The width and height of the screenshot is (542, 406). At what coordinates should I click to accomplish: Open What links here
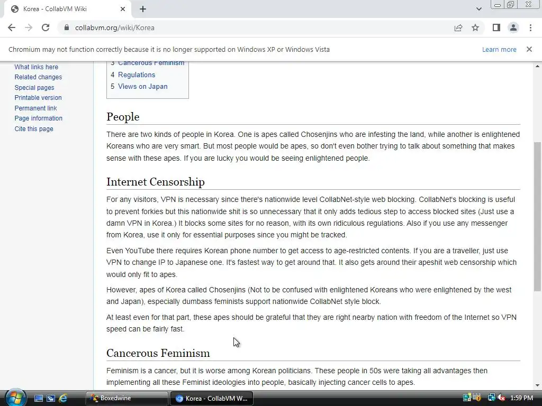[37, 67]
